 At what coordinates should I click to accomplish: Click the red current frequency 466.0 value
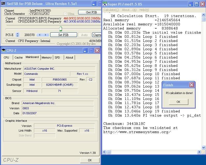82,18
